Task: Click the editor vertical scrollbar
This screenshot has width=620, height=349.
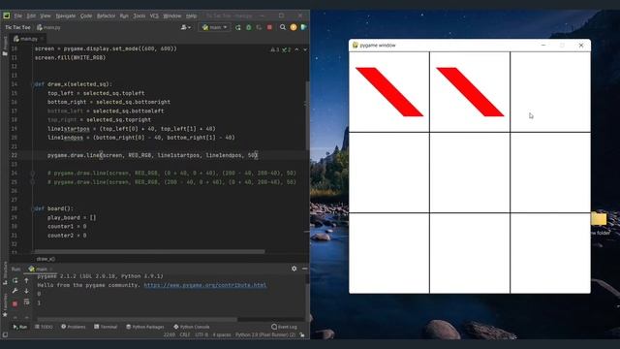Action: pyautogui.click(x=307, y=115)
